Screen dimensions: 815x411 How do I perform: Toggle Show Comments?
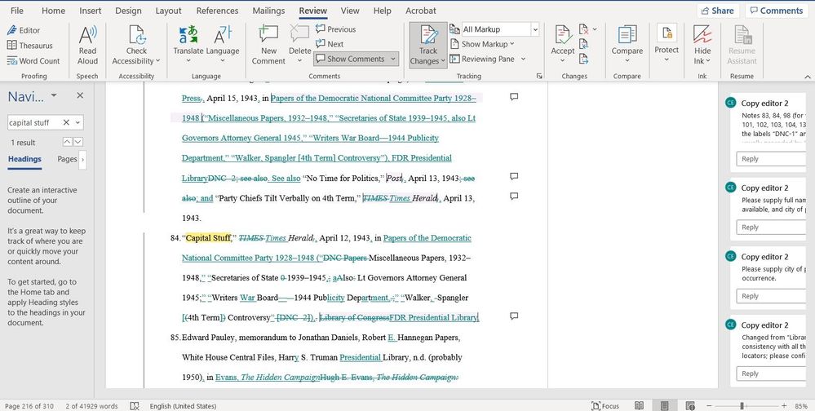(350, 59)
